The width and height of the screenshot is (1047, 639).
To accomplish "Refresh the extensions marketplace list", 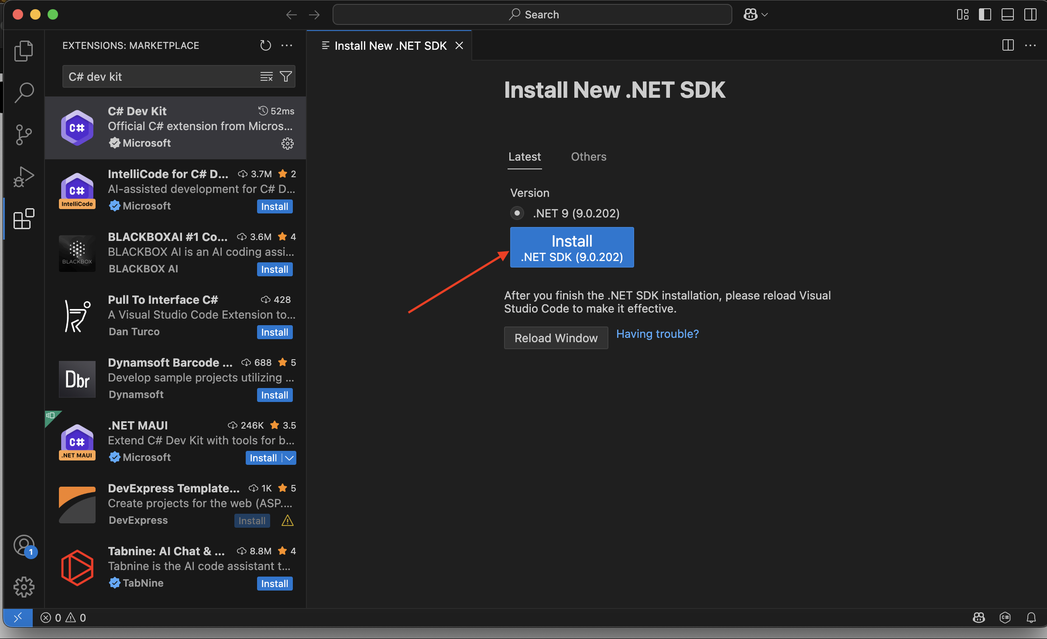I will 265,45.
